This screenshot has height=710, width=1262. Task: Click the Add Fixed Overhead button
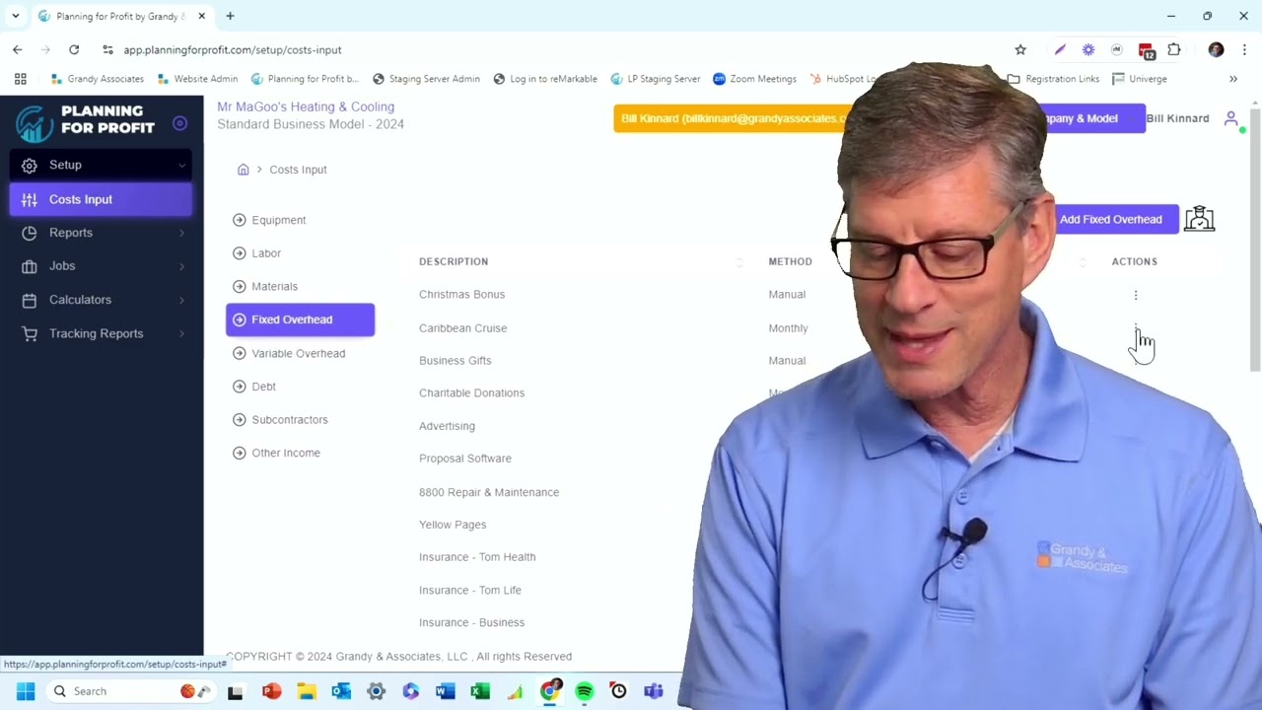(x=1114, y=219)
